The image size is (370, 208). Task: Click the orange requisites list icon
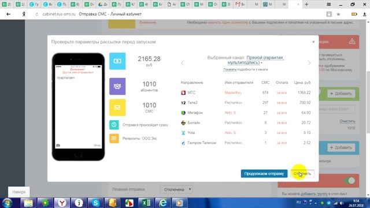click(114, 139)
